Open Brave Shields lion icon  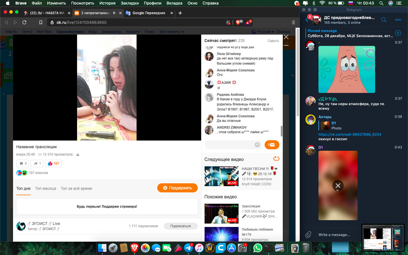[239, 22]
